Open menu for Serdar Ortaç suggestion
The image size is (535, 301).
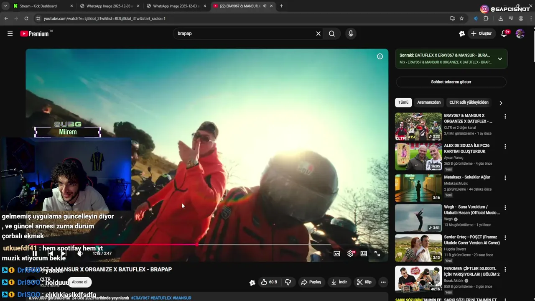click(x=505, y=238)
